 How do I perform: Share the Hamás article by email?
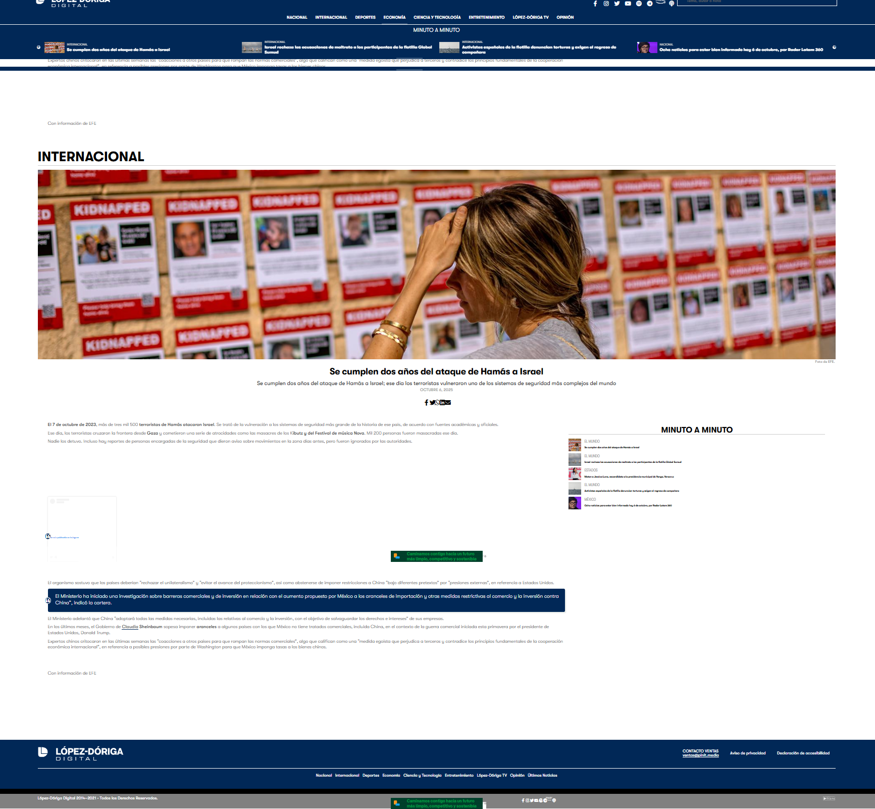tap(448, 403)
